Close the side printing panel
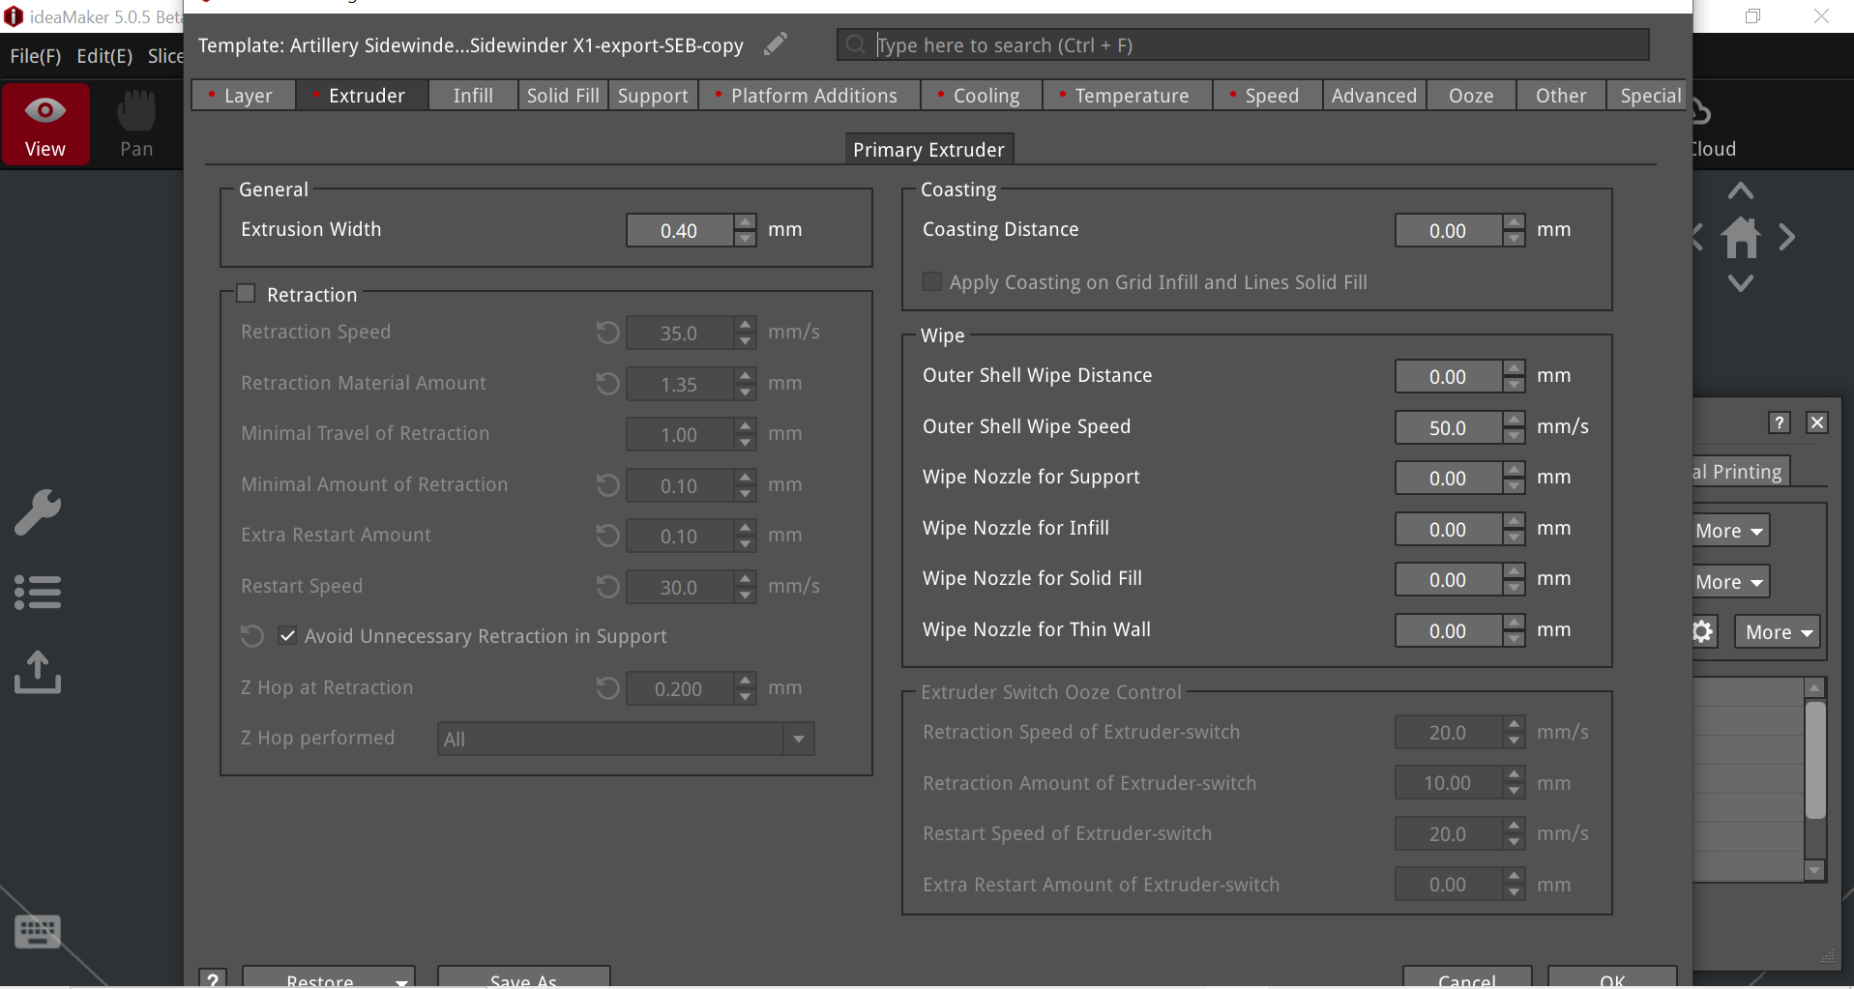The height and width of the screenshot is (989, 1854). click(x=1817, y=422)
